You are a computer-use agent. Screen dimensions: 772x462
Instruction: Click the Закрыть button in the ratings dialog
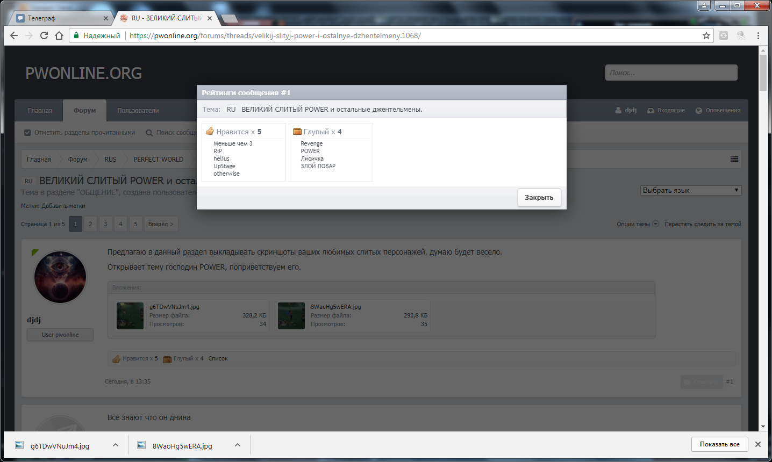coord(539,198)
